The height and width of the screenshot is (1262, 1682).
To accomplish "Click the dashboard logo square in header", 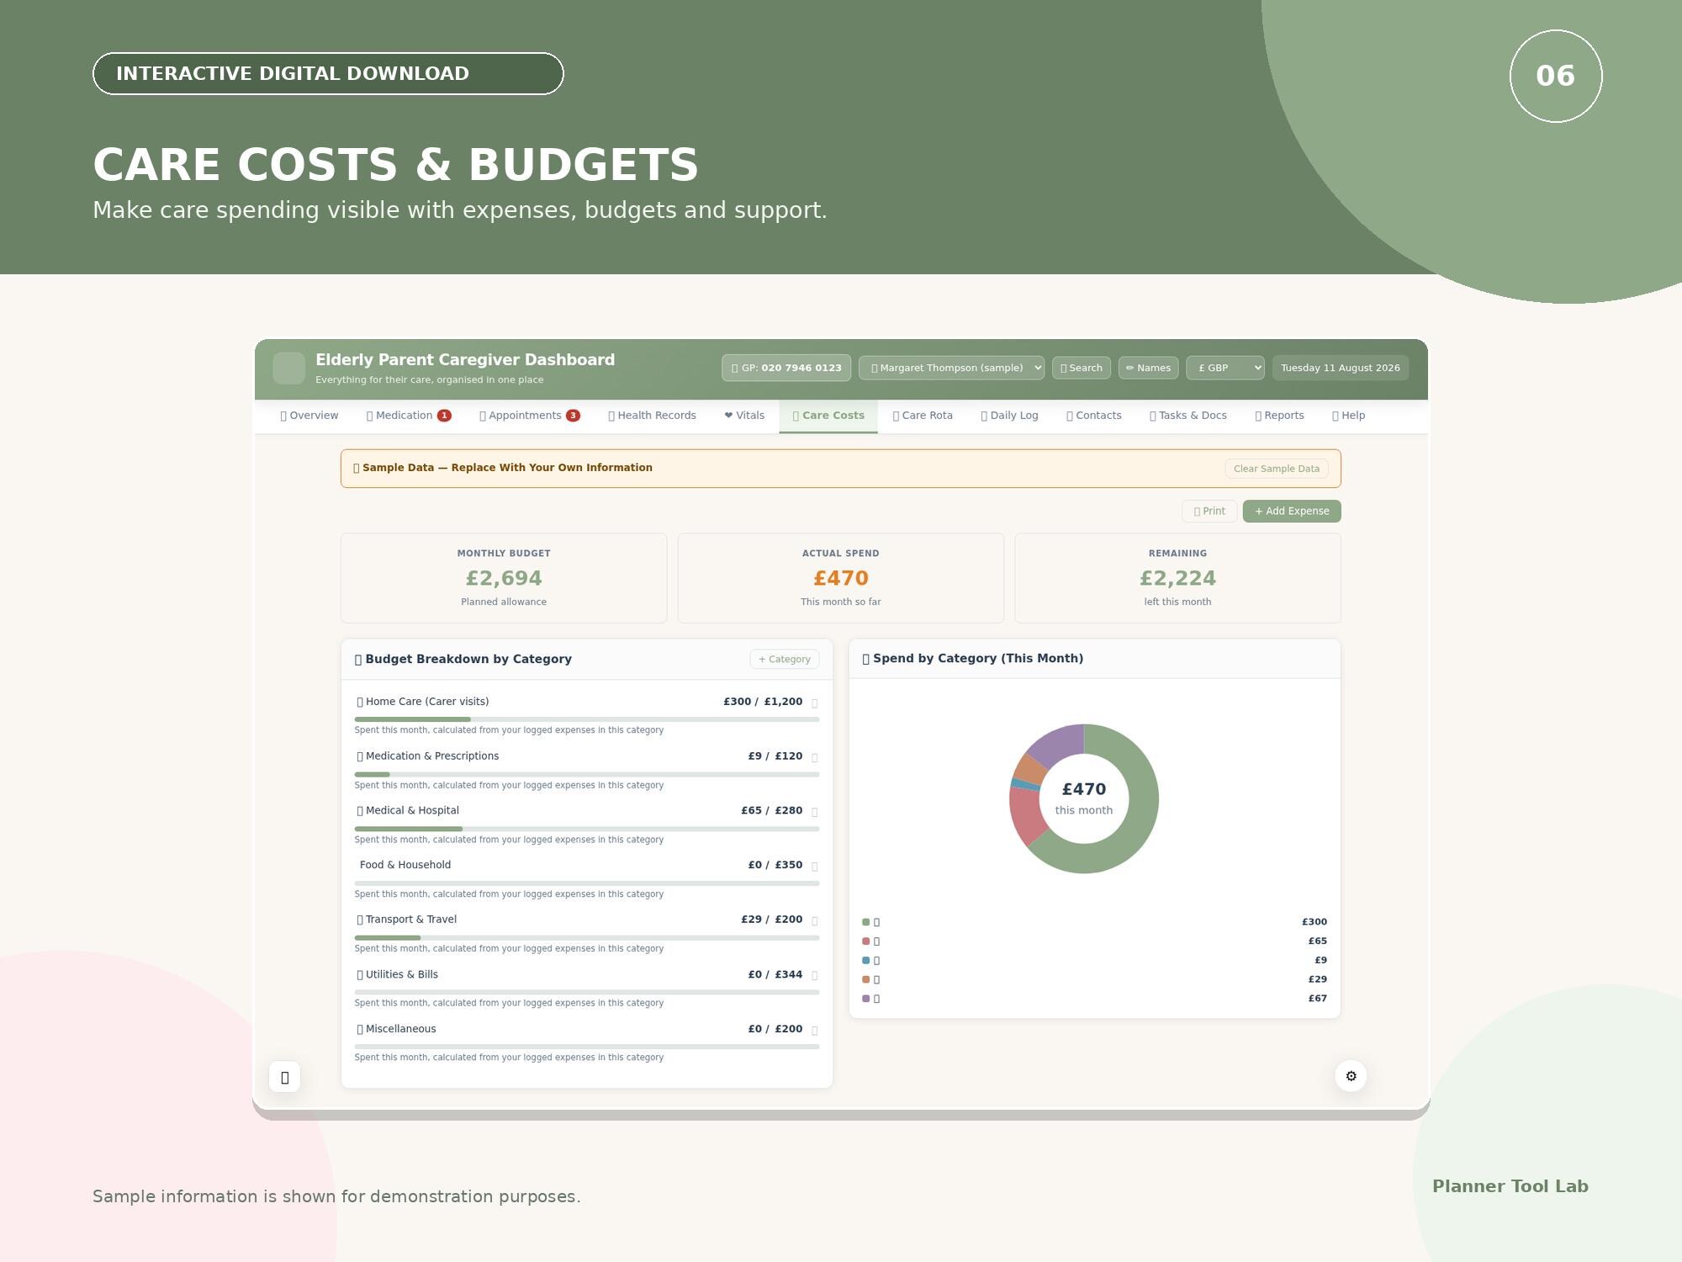I will pyautogui.click(x=289, y=369).
